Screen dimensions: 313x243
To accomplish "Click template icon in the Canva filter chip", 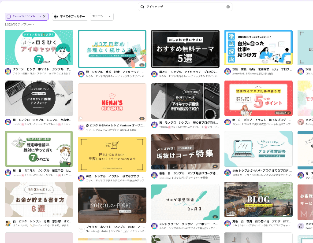I will (x=8, y=17).
